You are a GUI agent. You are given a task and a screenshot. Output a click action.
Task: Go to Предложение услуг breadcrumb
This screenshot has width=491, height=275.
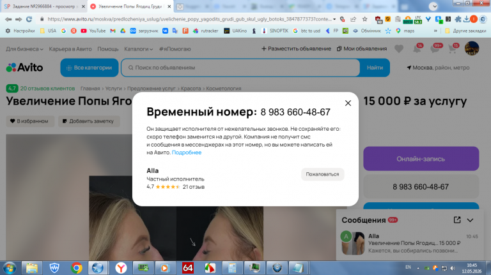tap(152, 89)
